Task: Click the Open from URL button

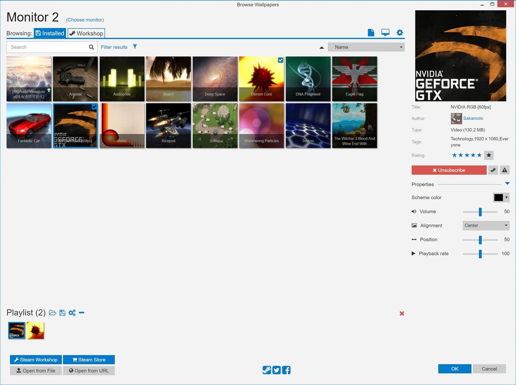Action: pos(89,370)
